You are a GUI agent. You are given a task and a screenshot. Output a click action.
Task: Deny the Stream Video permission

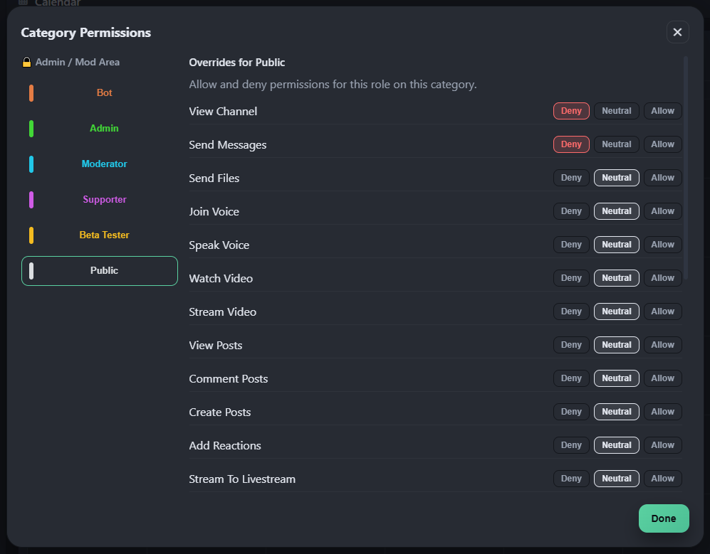[x=571, y=311]
